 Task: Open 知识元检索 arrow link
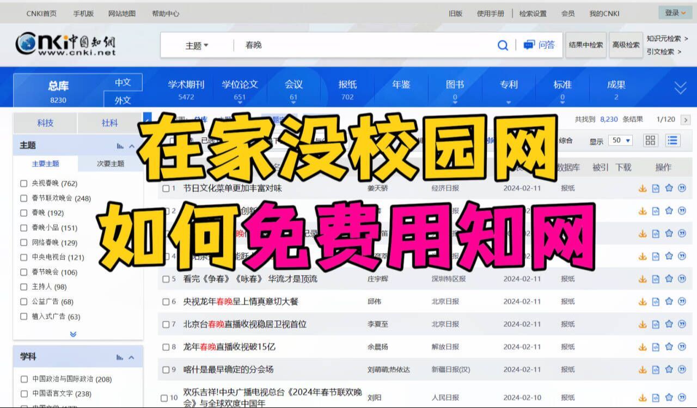click(x=667, y=39)
